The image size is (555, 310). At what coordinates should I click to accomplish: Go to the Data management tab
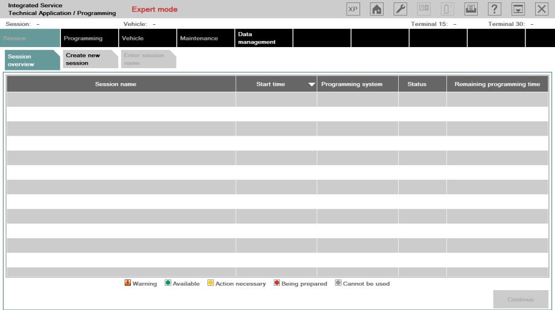[x=264, y=38]
